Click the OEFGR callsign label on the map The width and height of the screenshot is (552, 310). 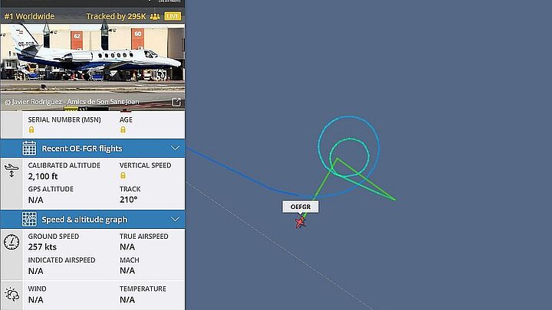tap(301, 207)
